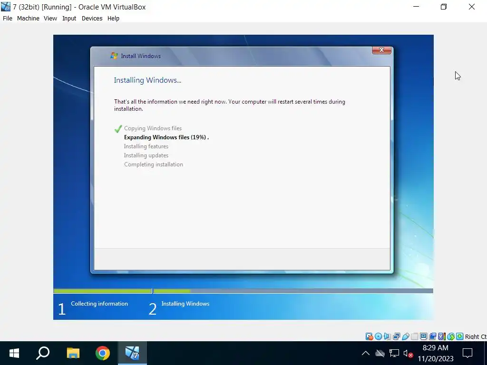Screen dimensions: 487x365
Task: Click the USB devices indicator icon
Action: tap(405, 336)
